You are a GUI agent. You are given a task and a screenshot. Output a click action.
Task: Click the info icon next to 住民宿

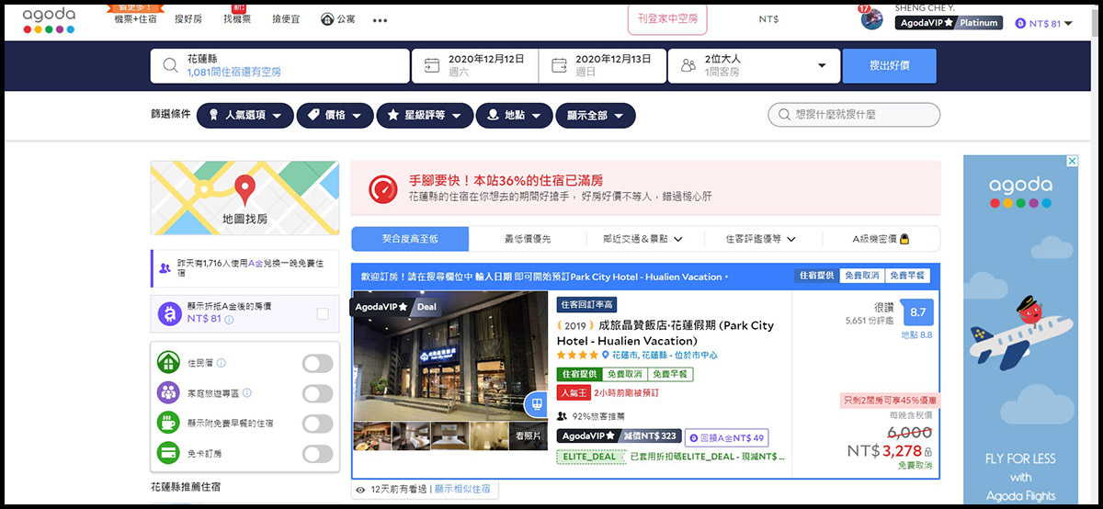click(x=222, y=363)
